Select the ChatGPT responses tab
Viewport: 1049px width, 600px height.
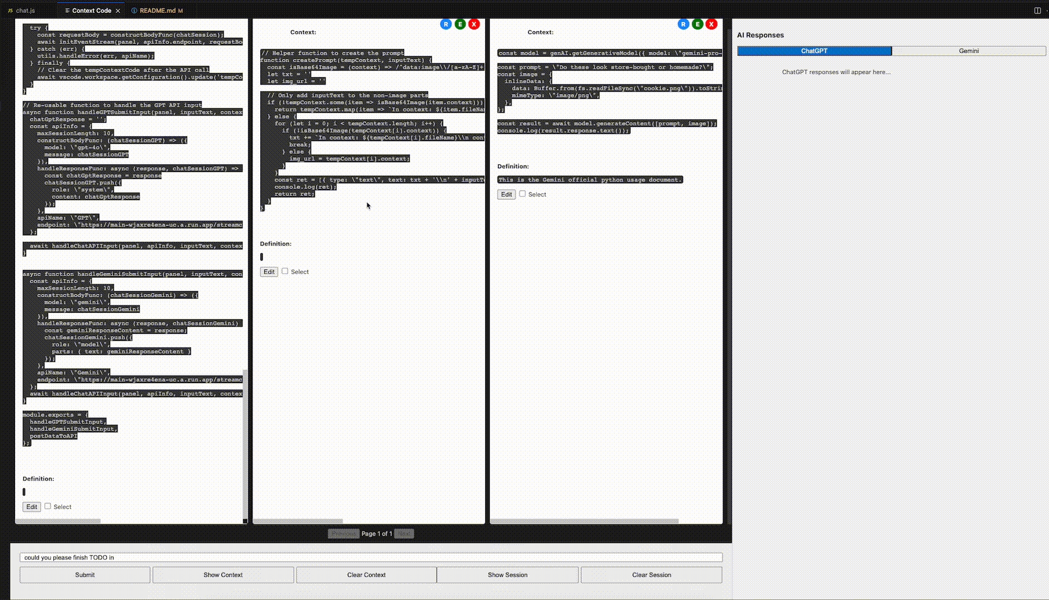(814, 51)
